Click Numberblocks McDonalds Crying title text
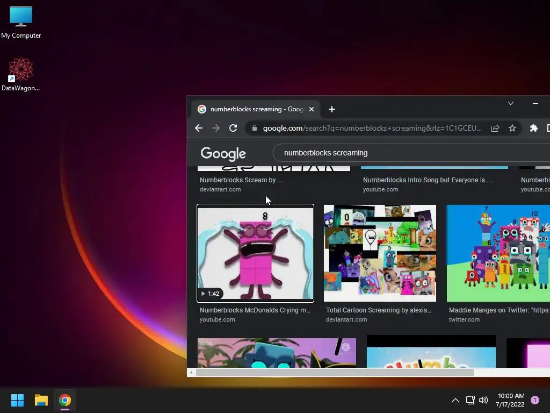 [x=255, y=310]
